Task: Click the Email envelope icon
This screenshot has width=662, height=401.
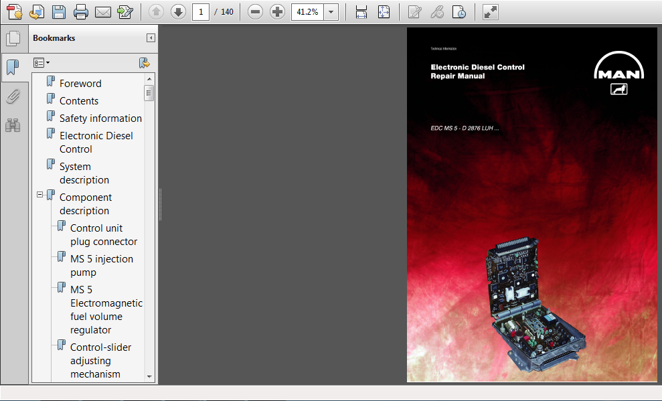Action: (103, 12)
